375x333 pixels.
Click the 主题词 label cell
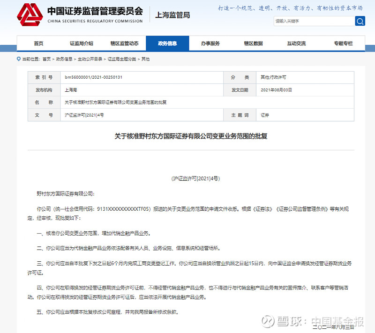pyautogui.click(x=240, y=115)
